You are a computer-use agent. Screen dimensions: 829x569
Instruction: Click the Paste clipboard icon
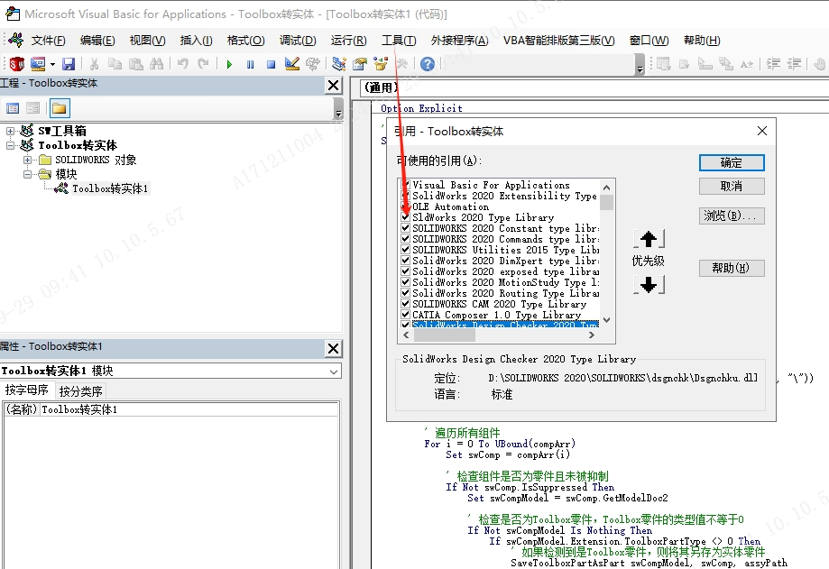[136, 64]
